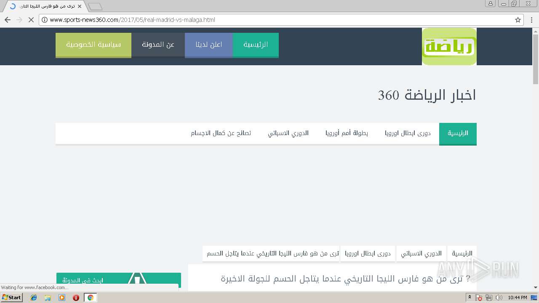Open a new browser tab
Image resolution: width=539 pixels, height=303 pixels.
click(x=95, y=7)
